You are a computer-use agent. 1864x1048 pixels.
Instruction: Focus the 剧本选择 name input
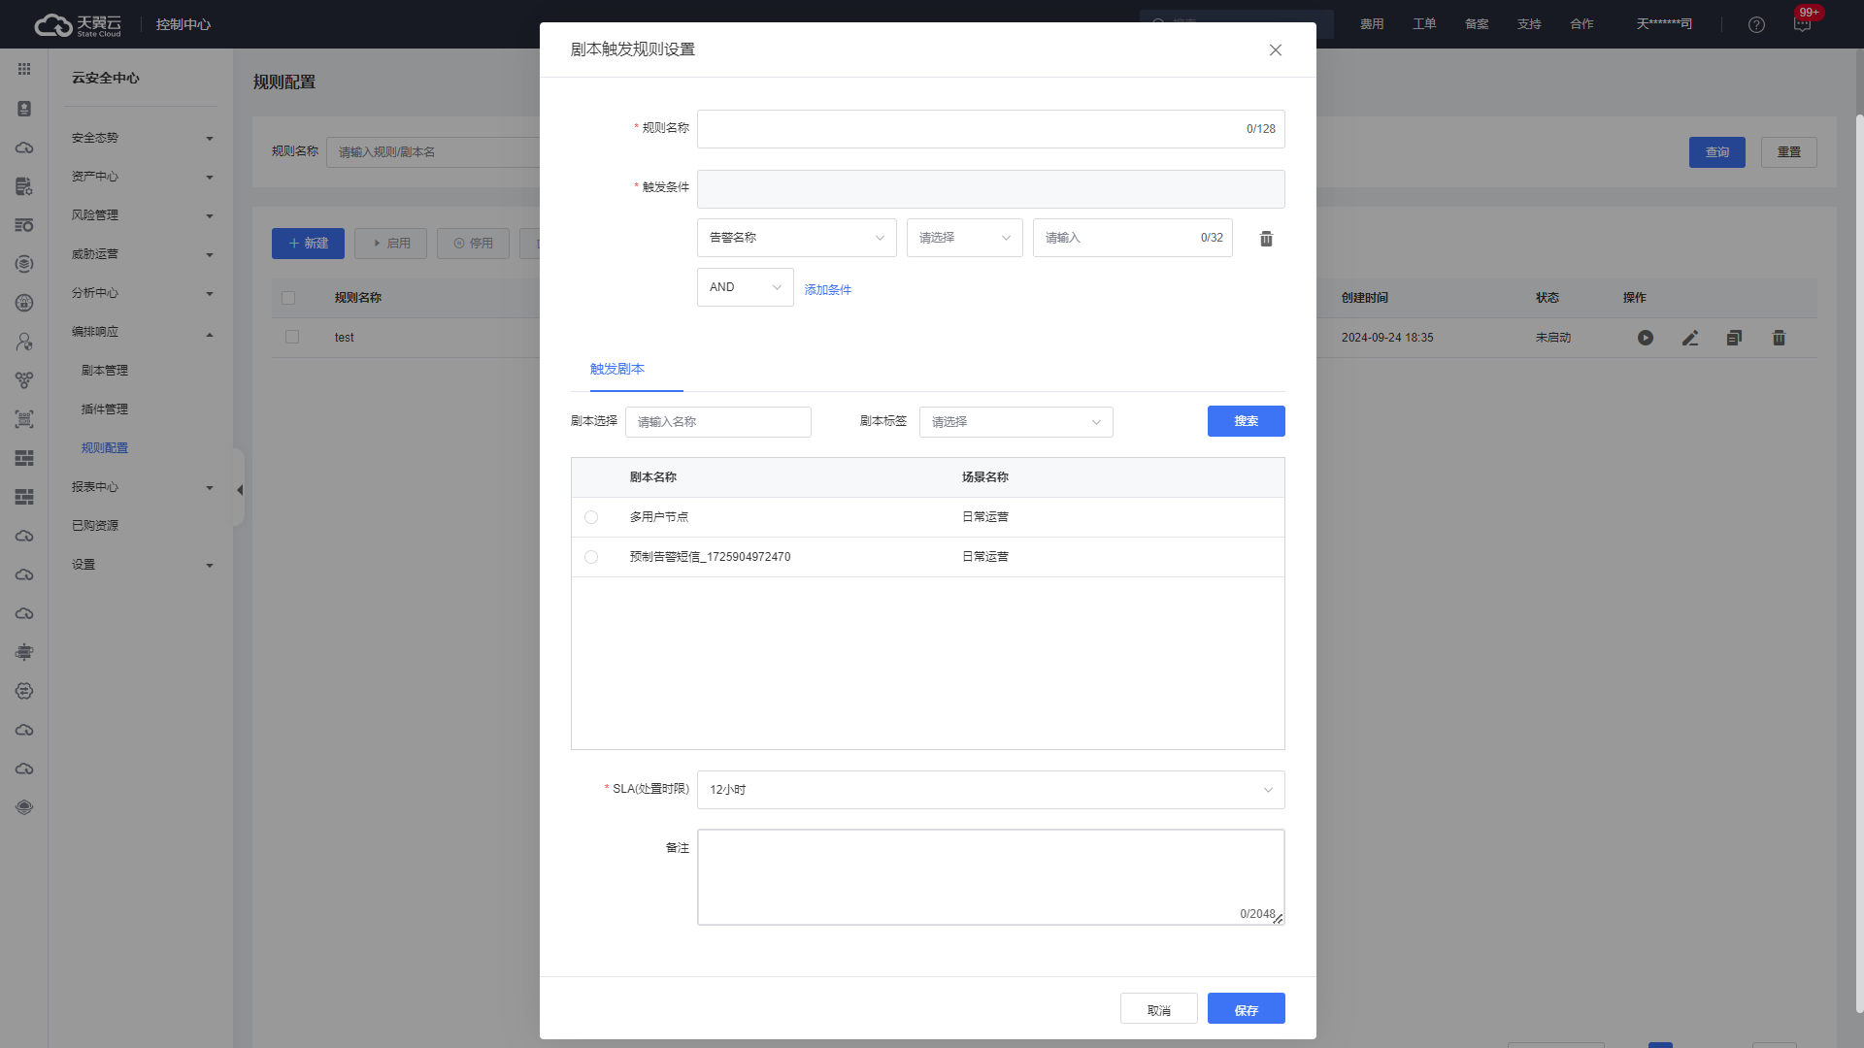click(718, 422)
